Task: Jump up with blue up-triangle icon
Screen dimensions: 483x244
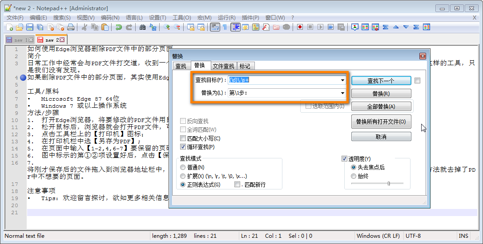Action: pyautogui.click(x=396, y=27)
